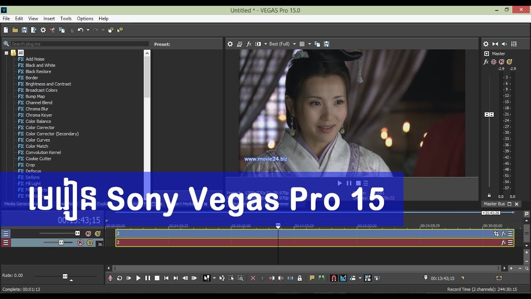531x299 pixels.
Task: Open project properties gear in main toolbar
Action: (43, 30)
